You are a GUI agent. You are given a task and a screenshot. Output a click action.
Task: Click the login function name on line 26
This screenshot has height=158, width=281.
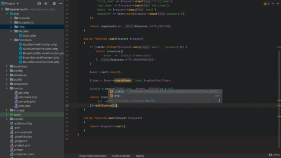click(x=112, y=39)
